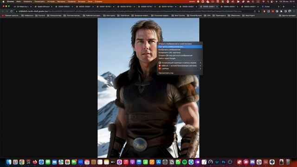Viewport: 297px width, 167px height.
Task: Open the Russel Brunson bookmarks folder
Action: pyautogui.click(x=194, y=15)
